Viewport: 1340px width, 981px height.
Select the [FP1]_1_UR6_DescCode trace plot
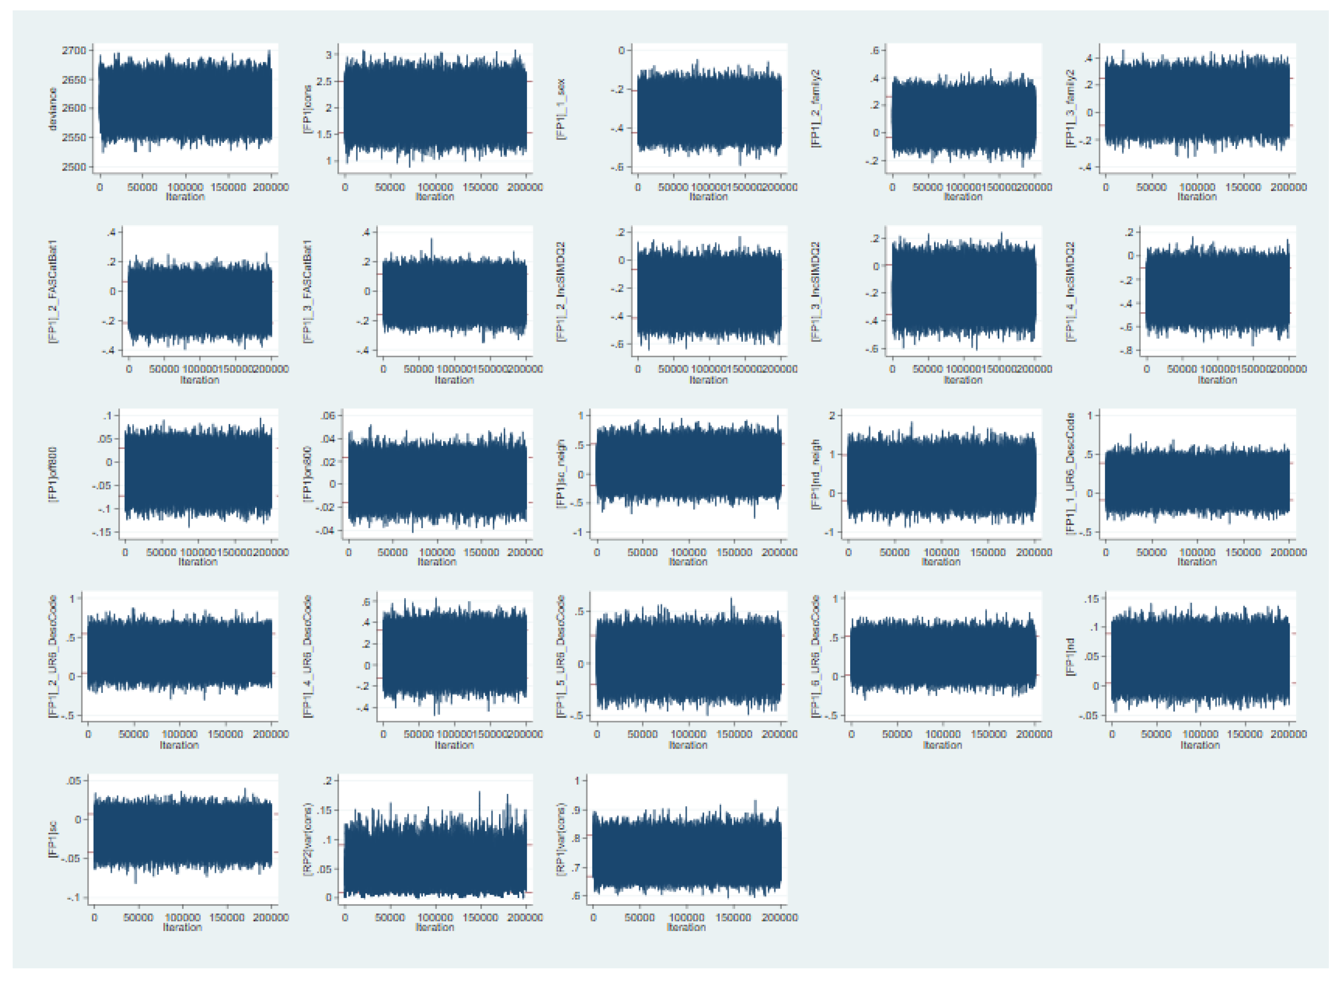1197,473
